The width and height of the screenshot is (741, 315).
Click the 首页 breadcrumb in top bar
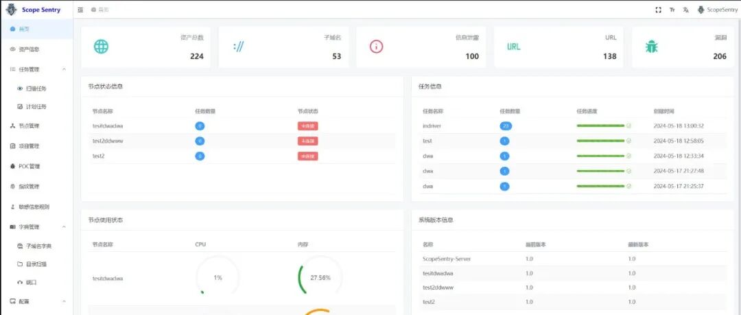pyautogui.click(x=100, y=10)
